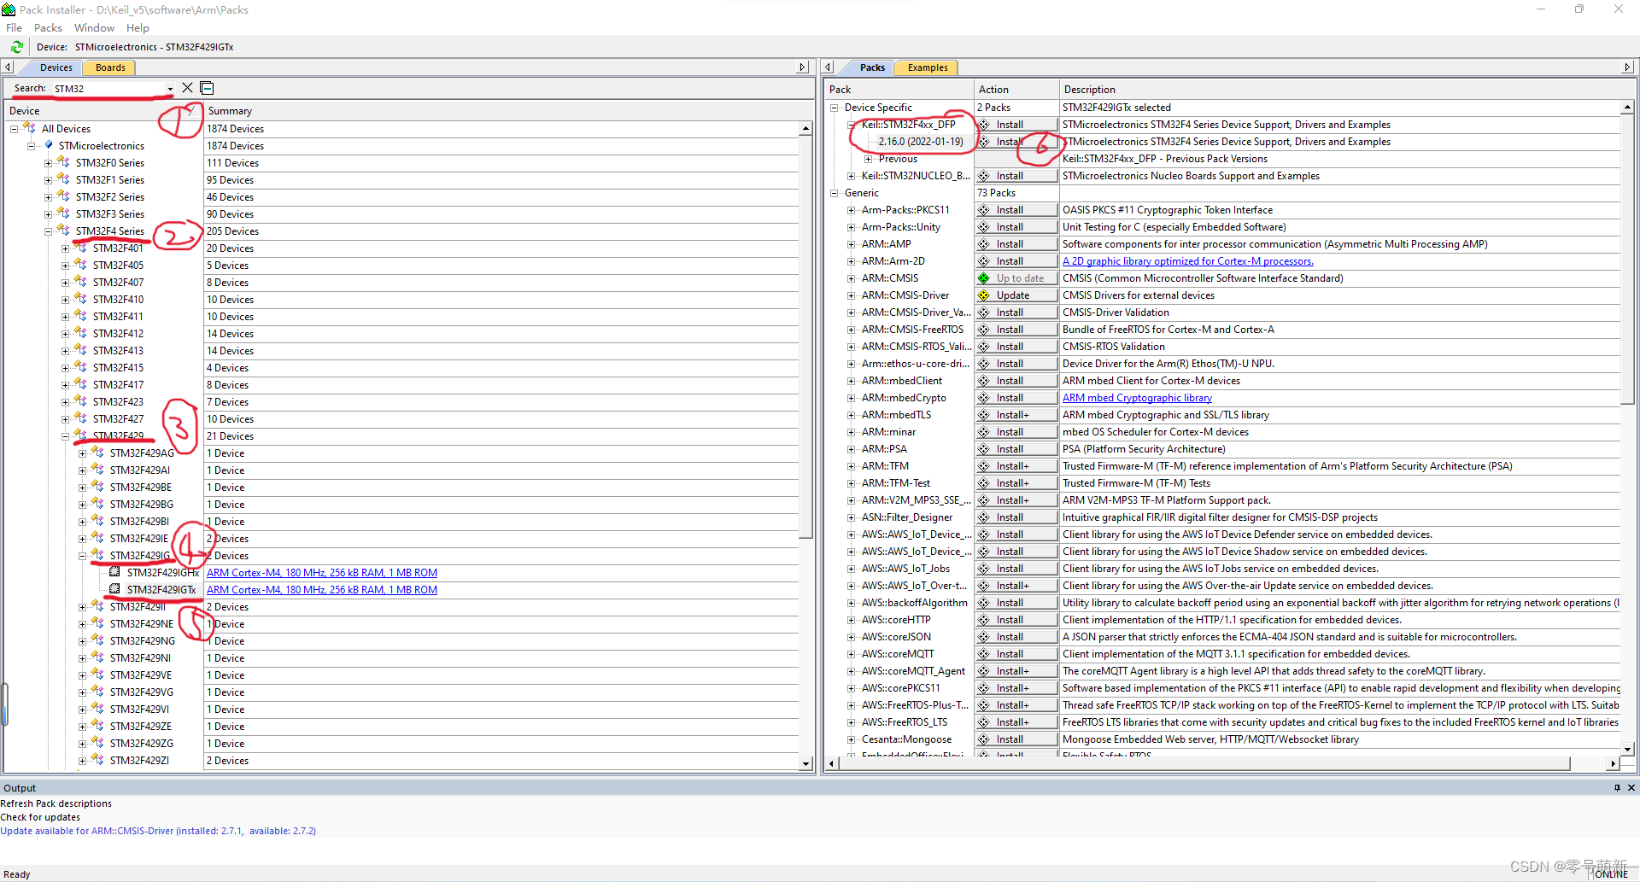Click the Description column header

1346,90
